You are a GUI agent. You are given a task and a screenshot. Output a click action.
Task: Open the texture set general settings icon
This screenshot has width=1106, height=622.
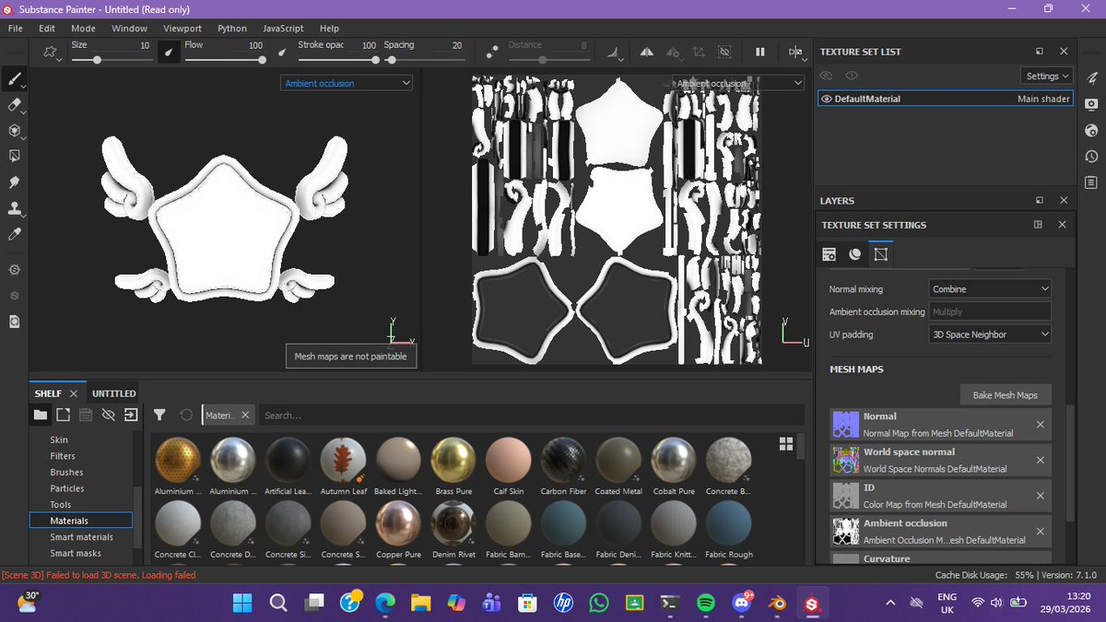coord(829,253)
